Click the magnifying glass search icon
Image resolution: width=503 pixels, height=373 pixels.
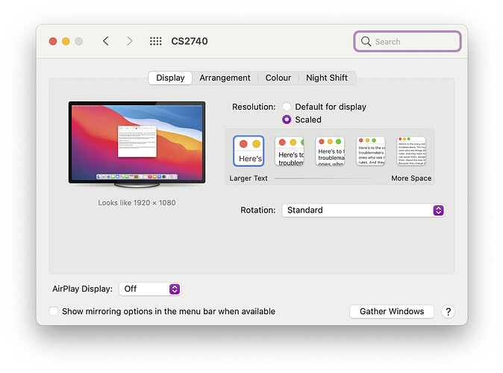pyautogui.click(x=366, y=42)
